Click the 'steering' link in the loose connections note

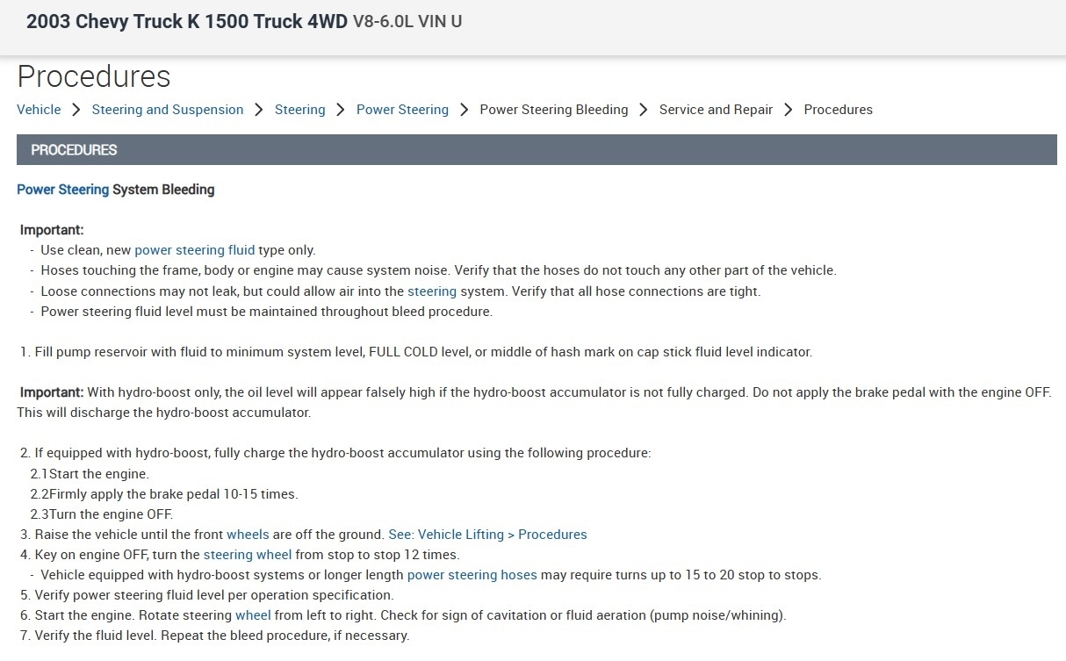pos(432,291)
